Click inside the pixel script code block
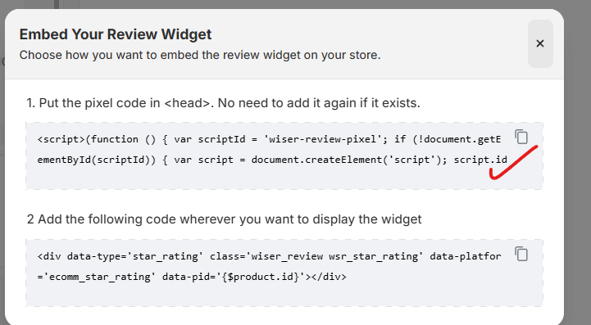Image resolution: width=591 pixels, height=325 pixels. (284, 156)
